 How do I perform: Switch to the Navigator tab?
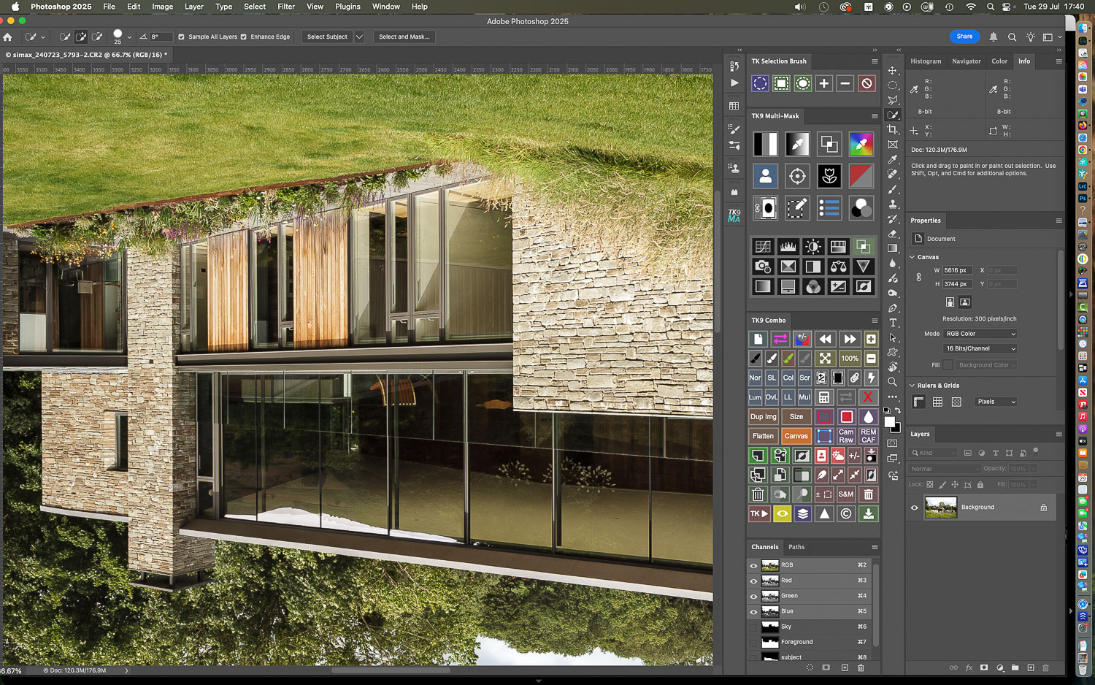click(x=967, y=61)
